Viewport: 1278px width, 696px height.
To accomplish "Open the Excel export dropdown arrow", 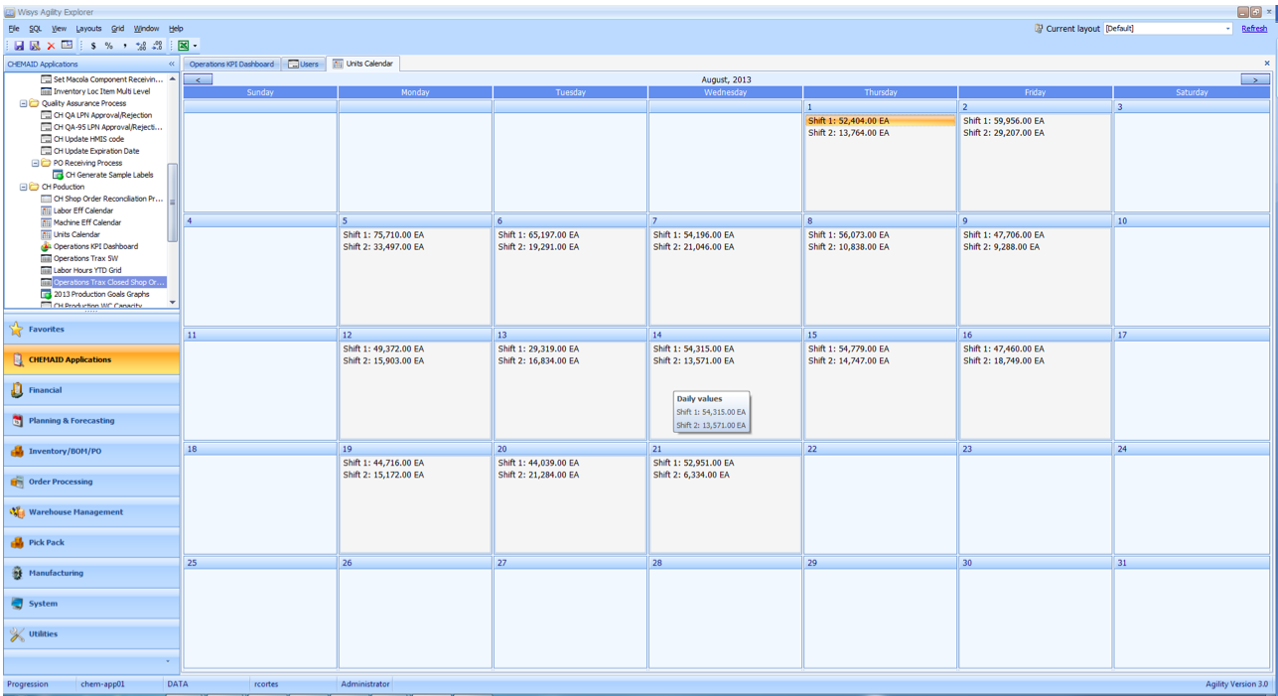I will point(196,46).
